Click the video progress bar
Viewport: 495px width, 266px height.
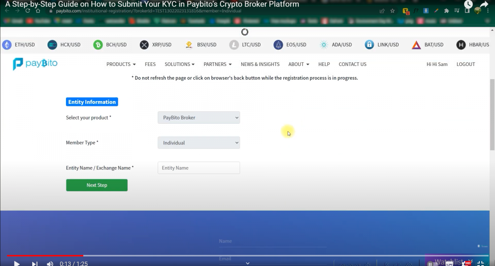pyautogui.click(x=247, y=256)
